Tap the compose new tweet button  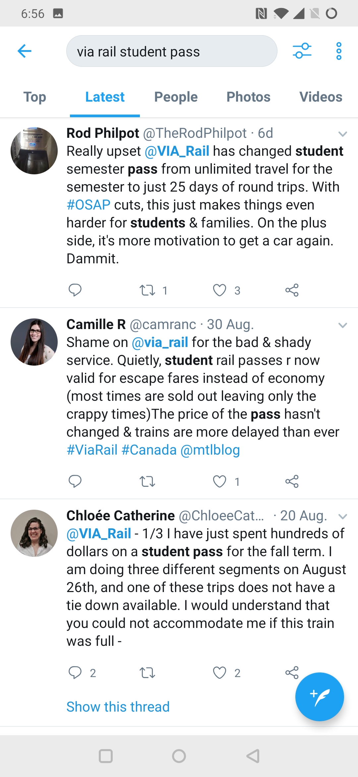pos(320,697)
